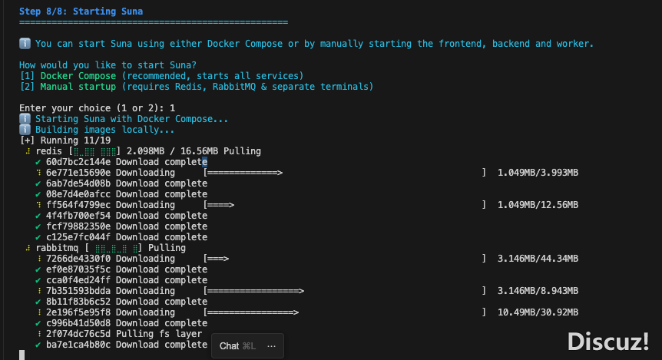Click the green checkmark next to 60d7bc2c144e
662x360 pixels.
38,162
